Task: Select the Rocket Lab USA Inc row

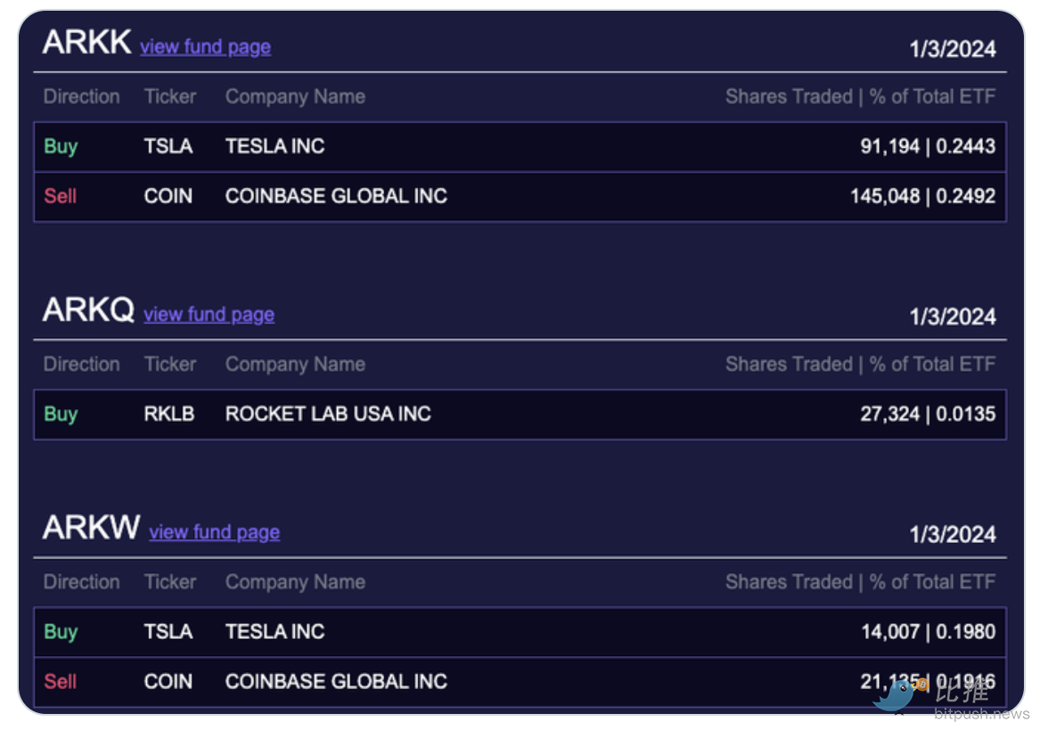Action: coord(520,414)
